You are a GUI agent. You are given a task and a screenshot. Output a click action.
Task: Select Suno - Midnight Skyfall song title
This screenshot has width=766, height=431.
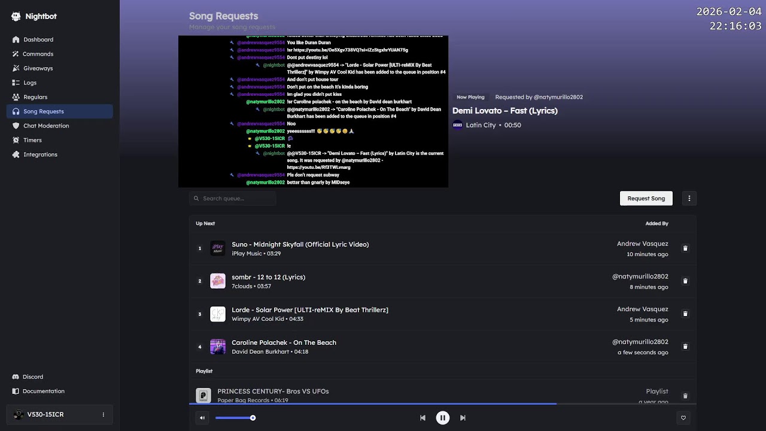click(x=300, y=244)
